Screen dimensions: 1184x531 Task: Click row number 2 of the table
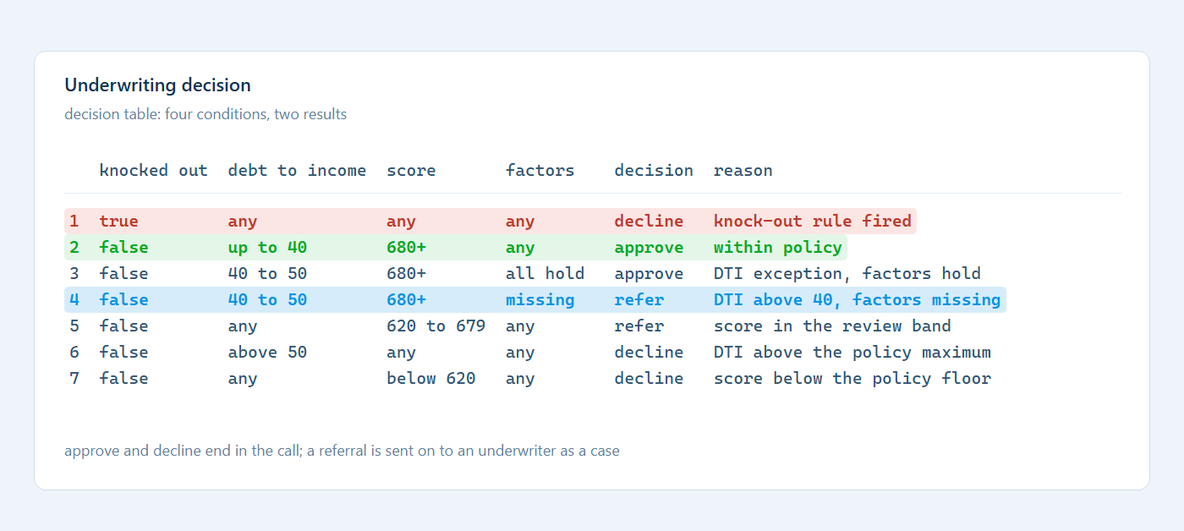(x=74, y=248)
